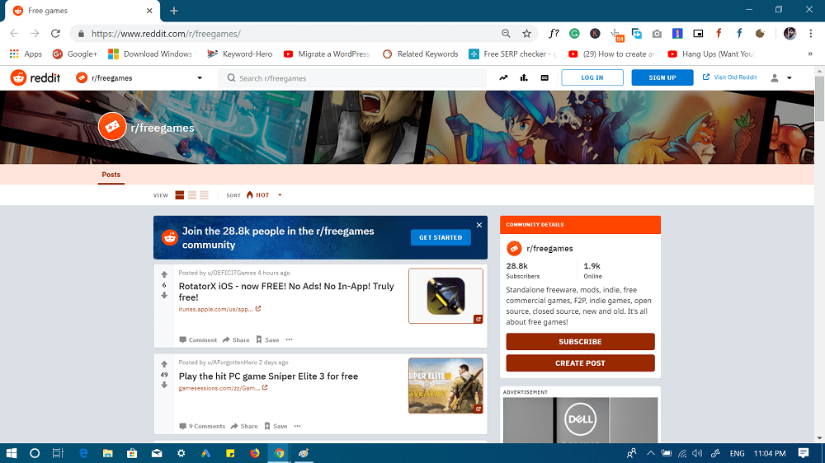Close the Join community banner
The width and height of the screenshot is (825, 463).
(x=479, y=225)
